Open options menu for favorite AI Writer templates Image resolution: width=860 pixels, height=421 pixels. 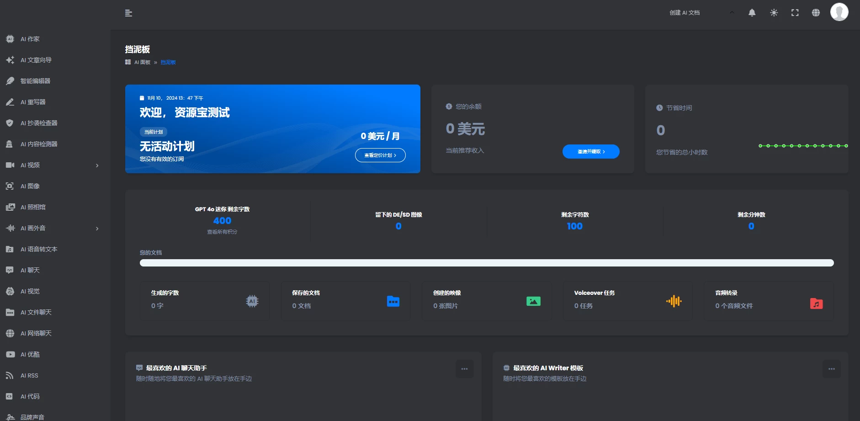click(x=831, y=369)
